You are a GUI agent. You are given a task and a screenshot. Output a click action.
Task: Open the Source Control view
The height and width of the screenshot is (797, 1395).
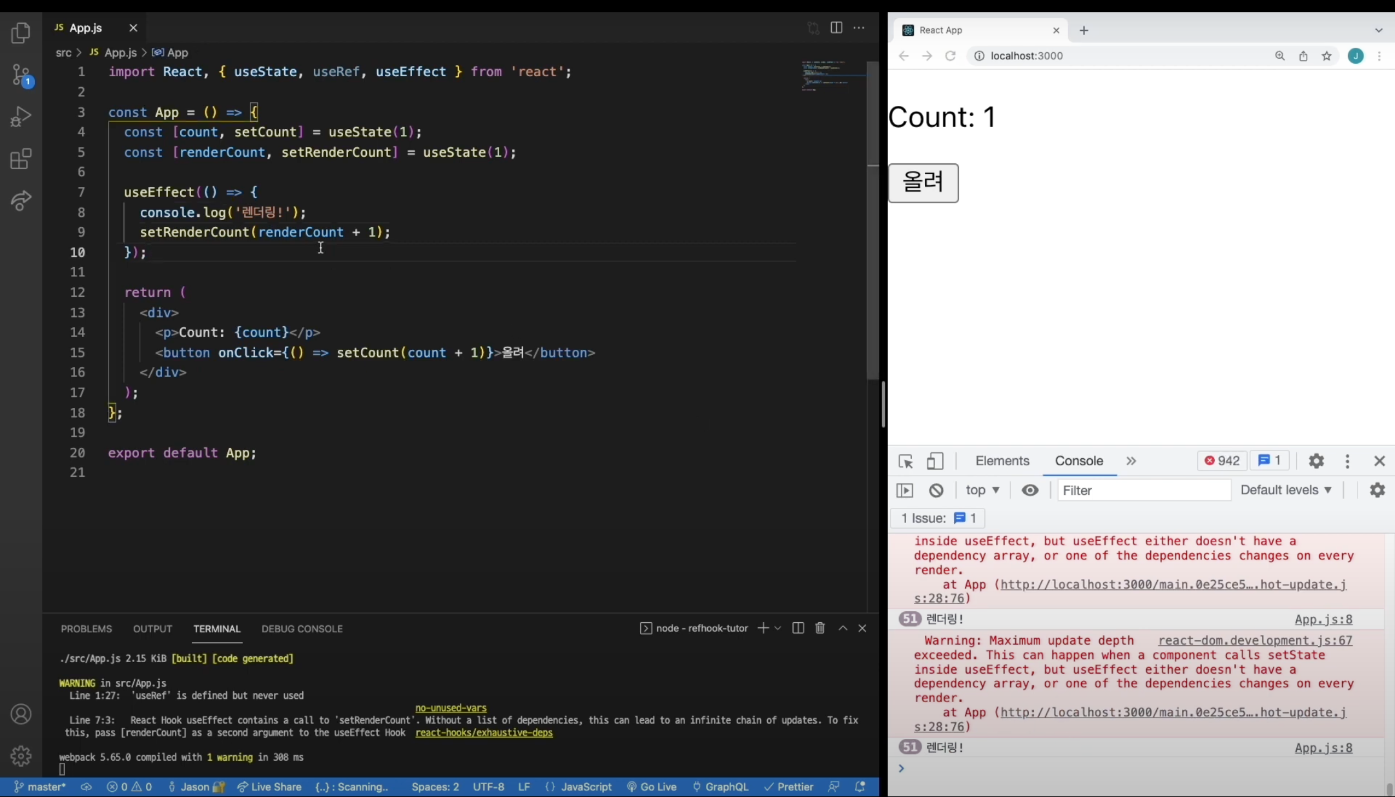click(21, 75)
